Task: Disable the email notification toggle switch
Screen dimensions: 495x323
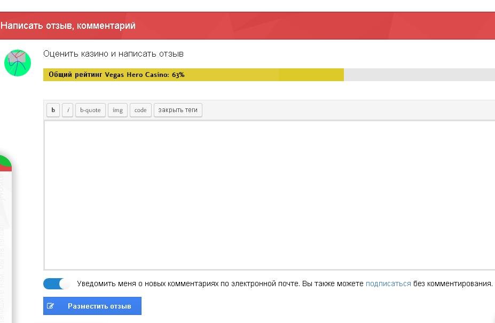Action: pos(56,283)
